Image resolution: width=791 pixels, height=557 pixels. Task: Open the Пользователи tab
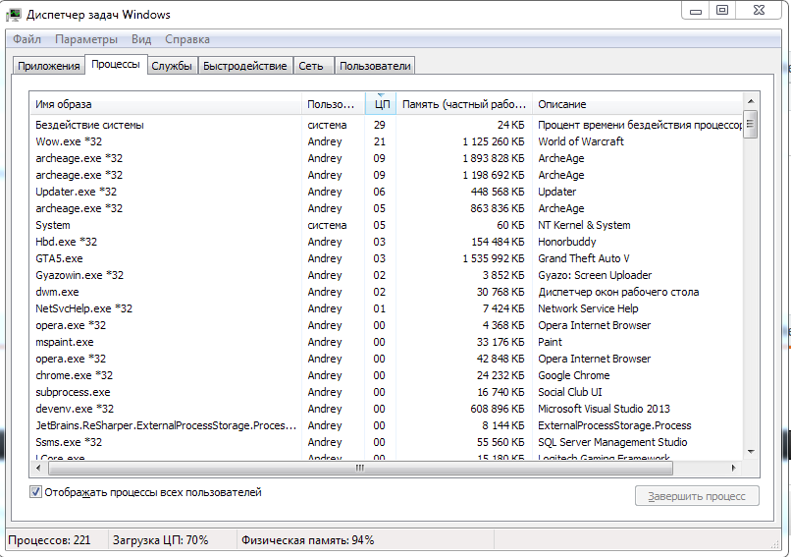tap(375, 66)
